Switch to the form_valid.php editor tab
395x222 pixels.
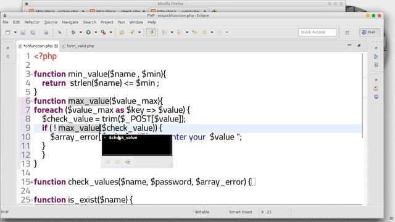(78, 46)
